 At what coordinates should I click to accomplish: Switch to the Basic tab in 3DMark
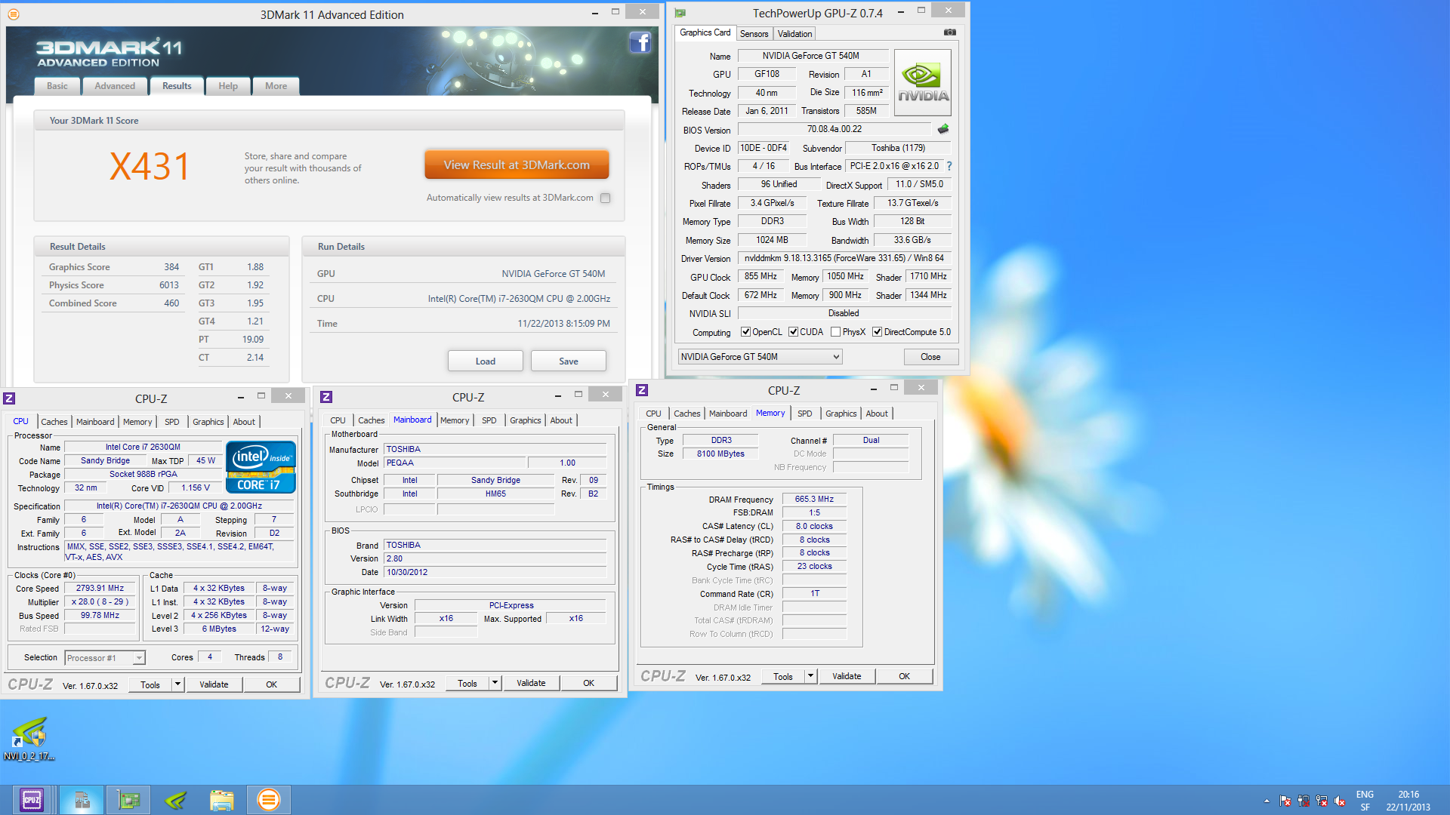coord(57,86)
